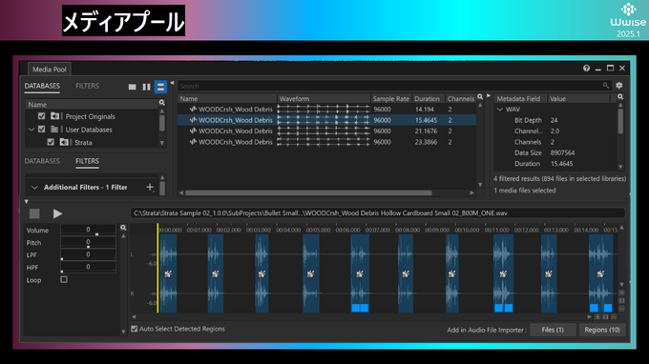Viewport: 649px width, 364px height.
Task: Click Project Originals folder icon
Action: [x=54, y=116]
